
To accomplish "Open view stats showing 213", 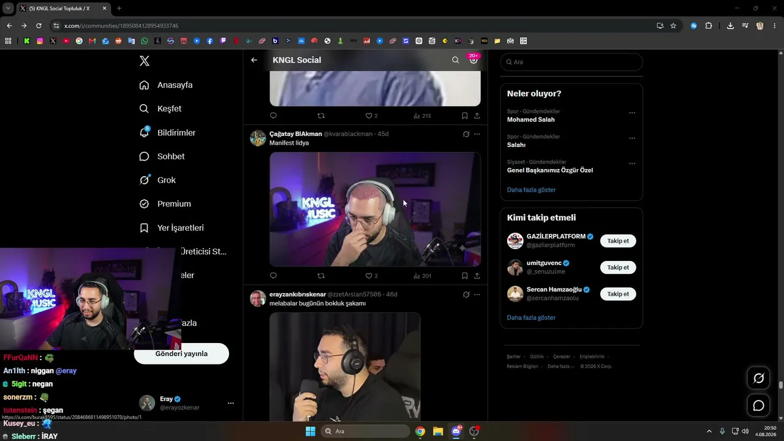I will click(x=422, y=116).
